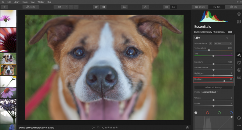Open the Canvas tools icon below layers

pyautogui.click(x=239, y=21)
